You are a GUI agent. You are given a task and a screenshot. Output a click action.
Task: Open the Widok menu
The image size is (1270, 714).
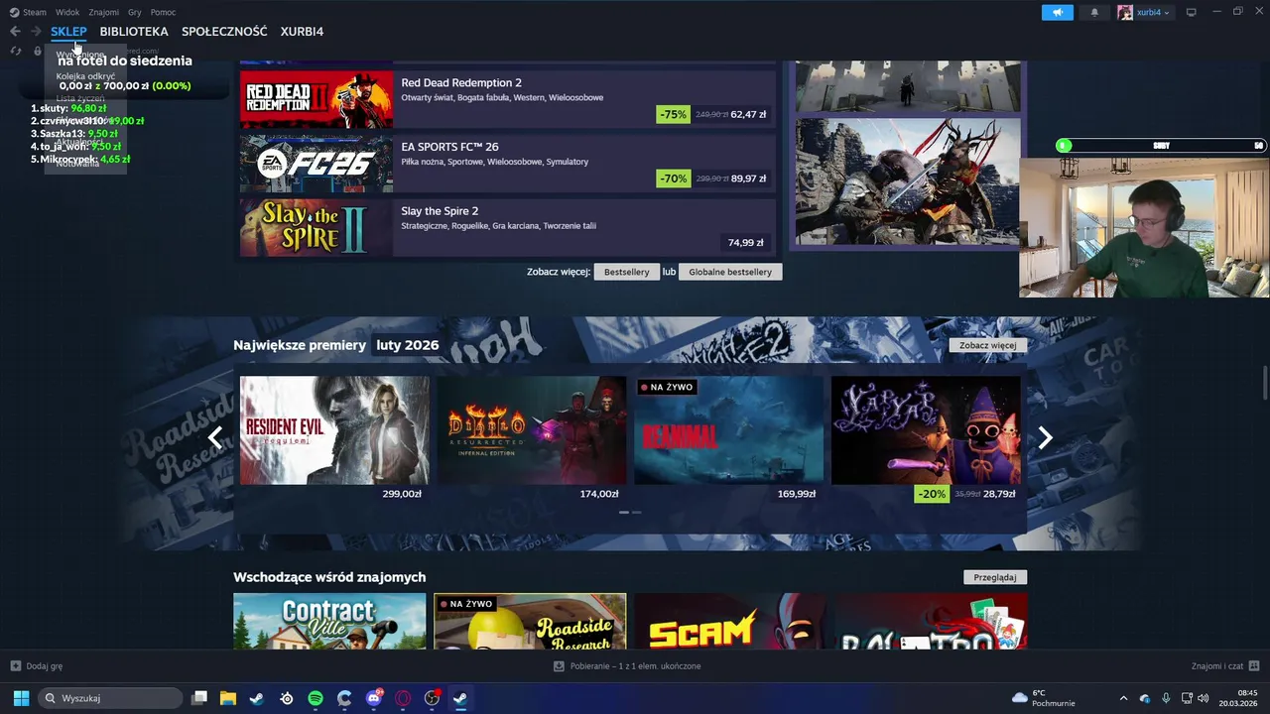click(67, 12)
